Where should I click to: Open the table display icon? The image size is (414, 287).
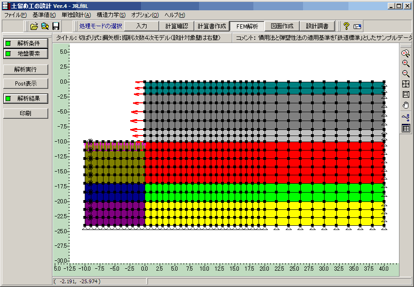coord(406,129)
